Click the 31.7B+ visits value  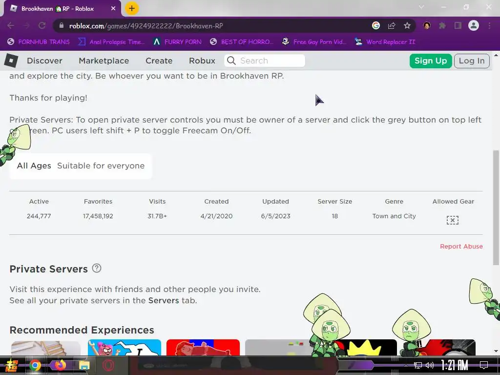pyautogui.click(x=157, y=216)
